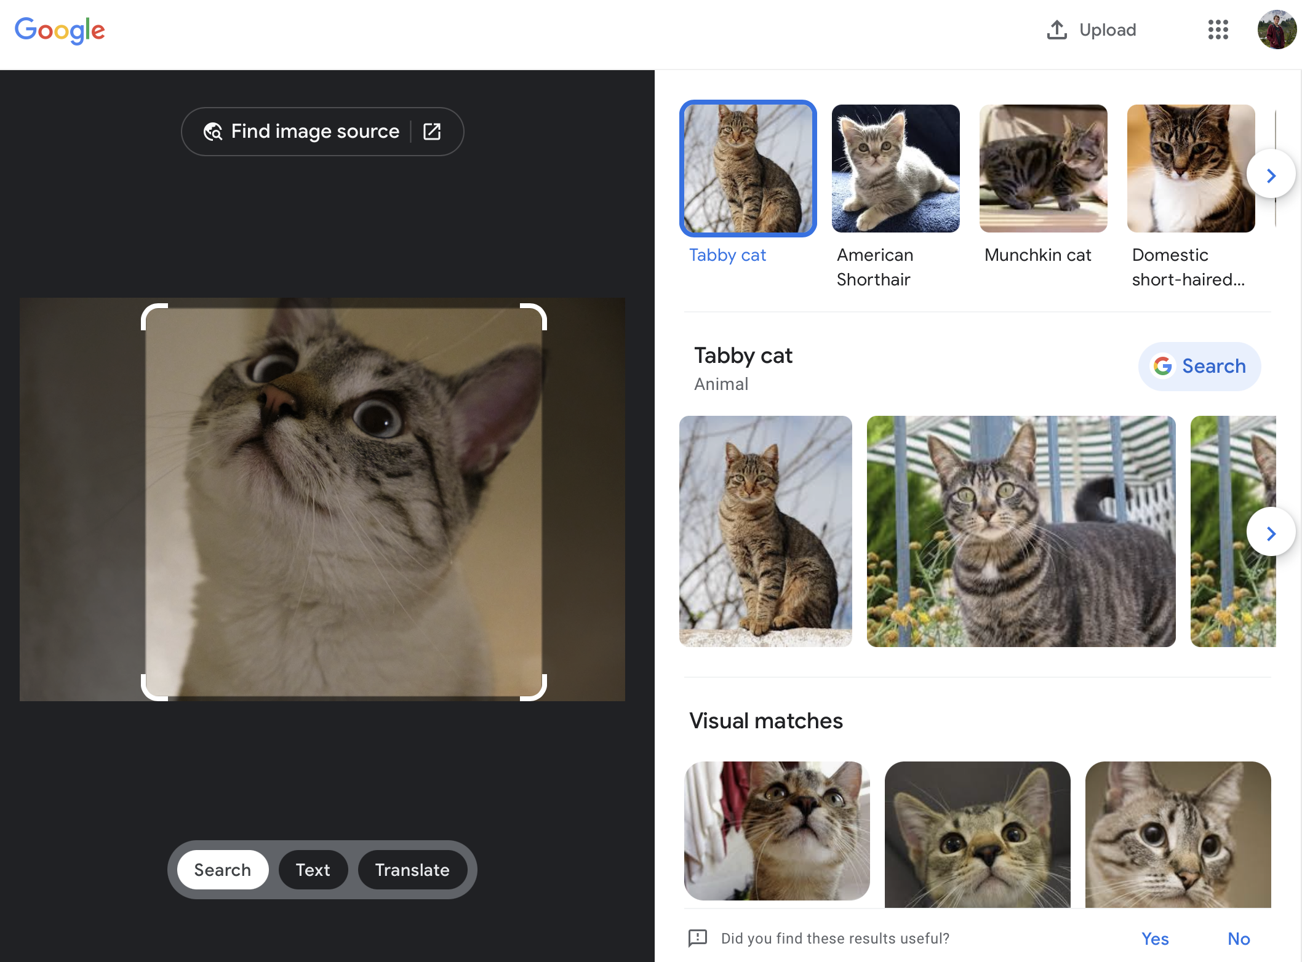Switch to Translate mode
This screenshot has width=1302, height=962.
click(412, 869)
